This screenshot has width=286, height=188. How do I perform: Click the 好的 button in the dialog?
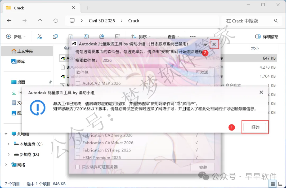point(255,127)
